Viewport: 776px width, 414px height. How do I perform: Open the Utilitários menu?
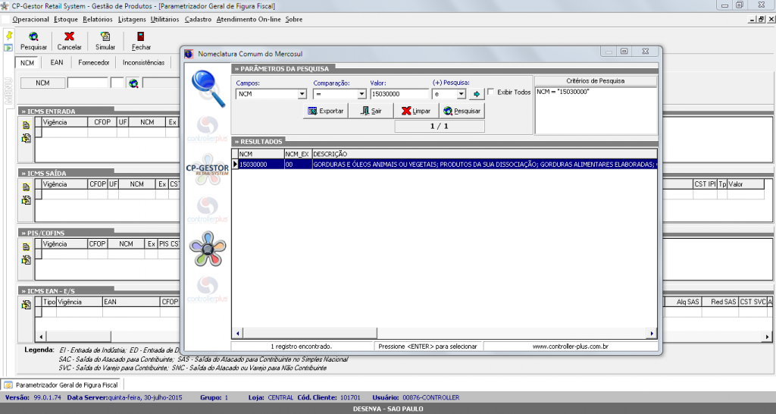pyautogui.click(x=164, y=19)
